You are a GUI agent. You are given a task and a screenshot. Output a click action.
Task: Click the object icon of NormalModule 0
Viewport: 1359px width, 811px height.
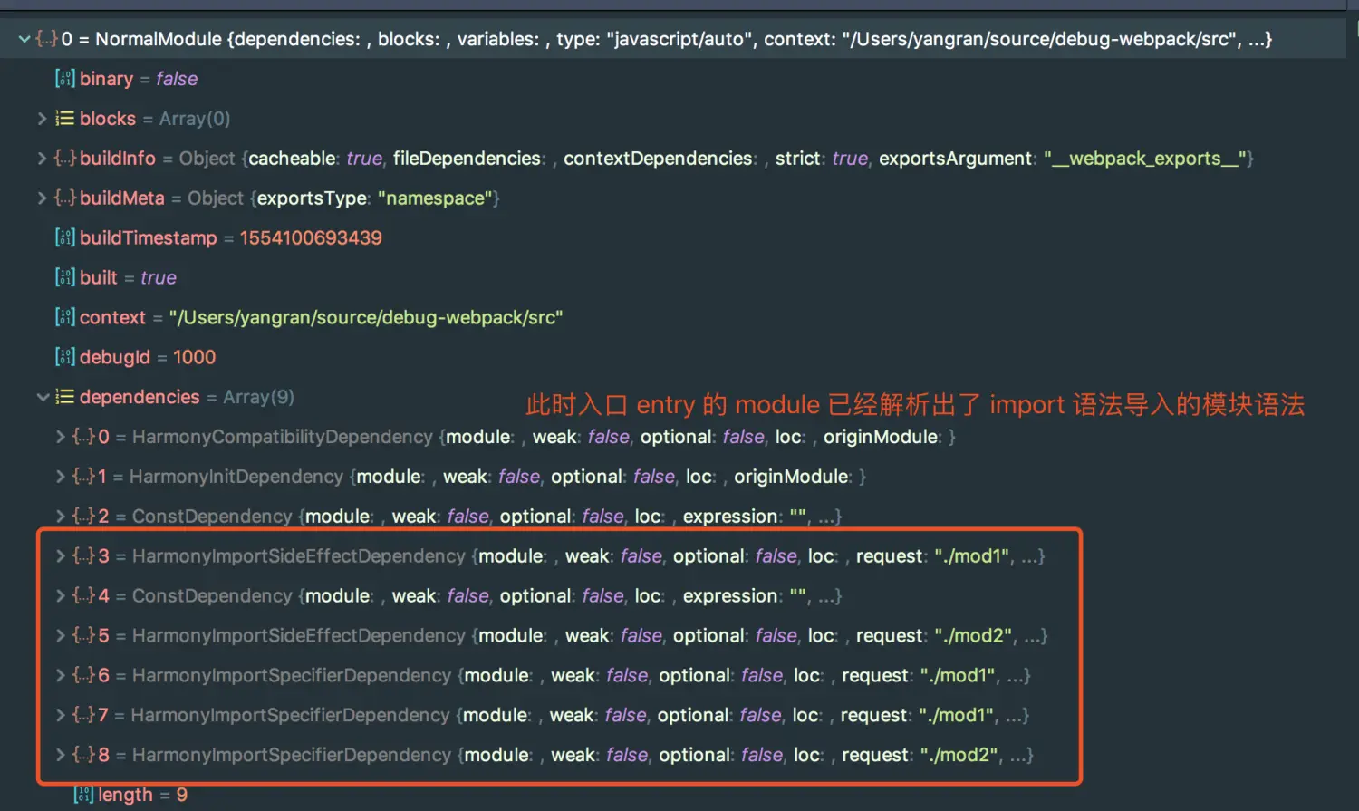47,39
